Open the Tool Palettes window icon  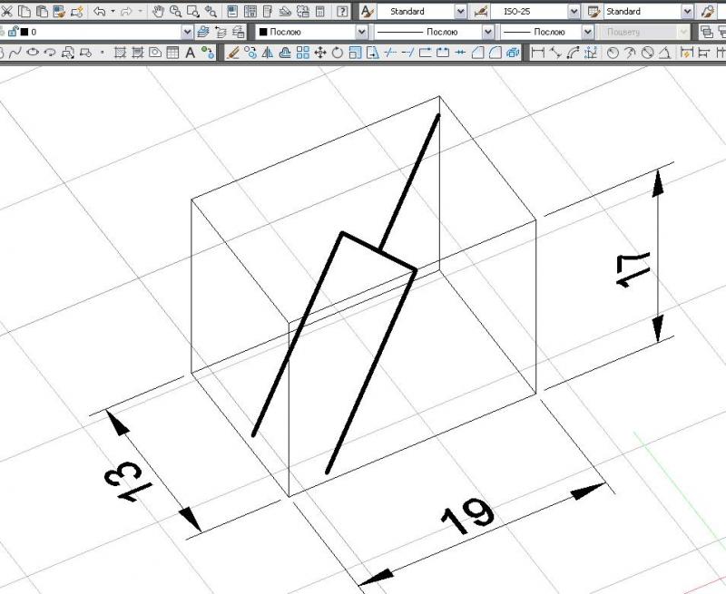268,12
